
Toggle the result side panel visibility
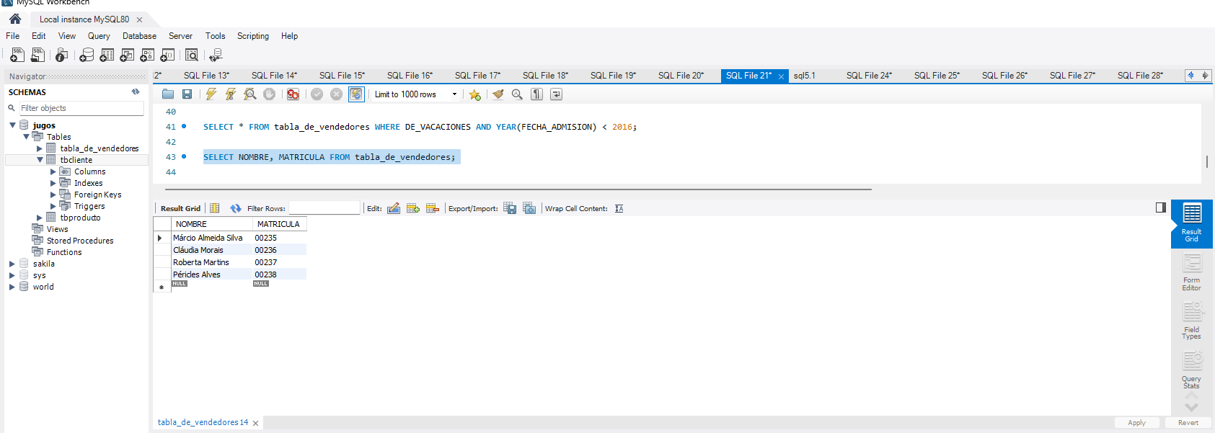(x=1161, y=207)
